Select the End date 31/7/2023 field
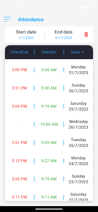This screenshot has height=212, width=98. [x=63, y=35]
